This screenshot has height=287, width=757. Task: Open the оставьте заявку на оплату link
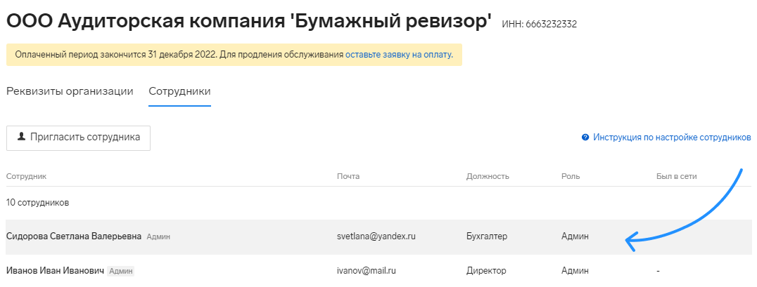coord(399,55)
